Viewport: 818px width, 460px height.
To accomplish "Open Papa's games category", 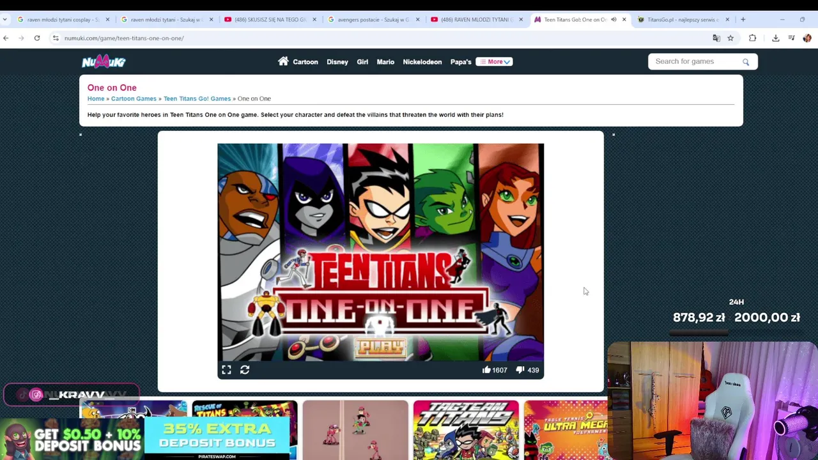I will [x=461, y=62].
